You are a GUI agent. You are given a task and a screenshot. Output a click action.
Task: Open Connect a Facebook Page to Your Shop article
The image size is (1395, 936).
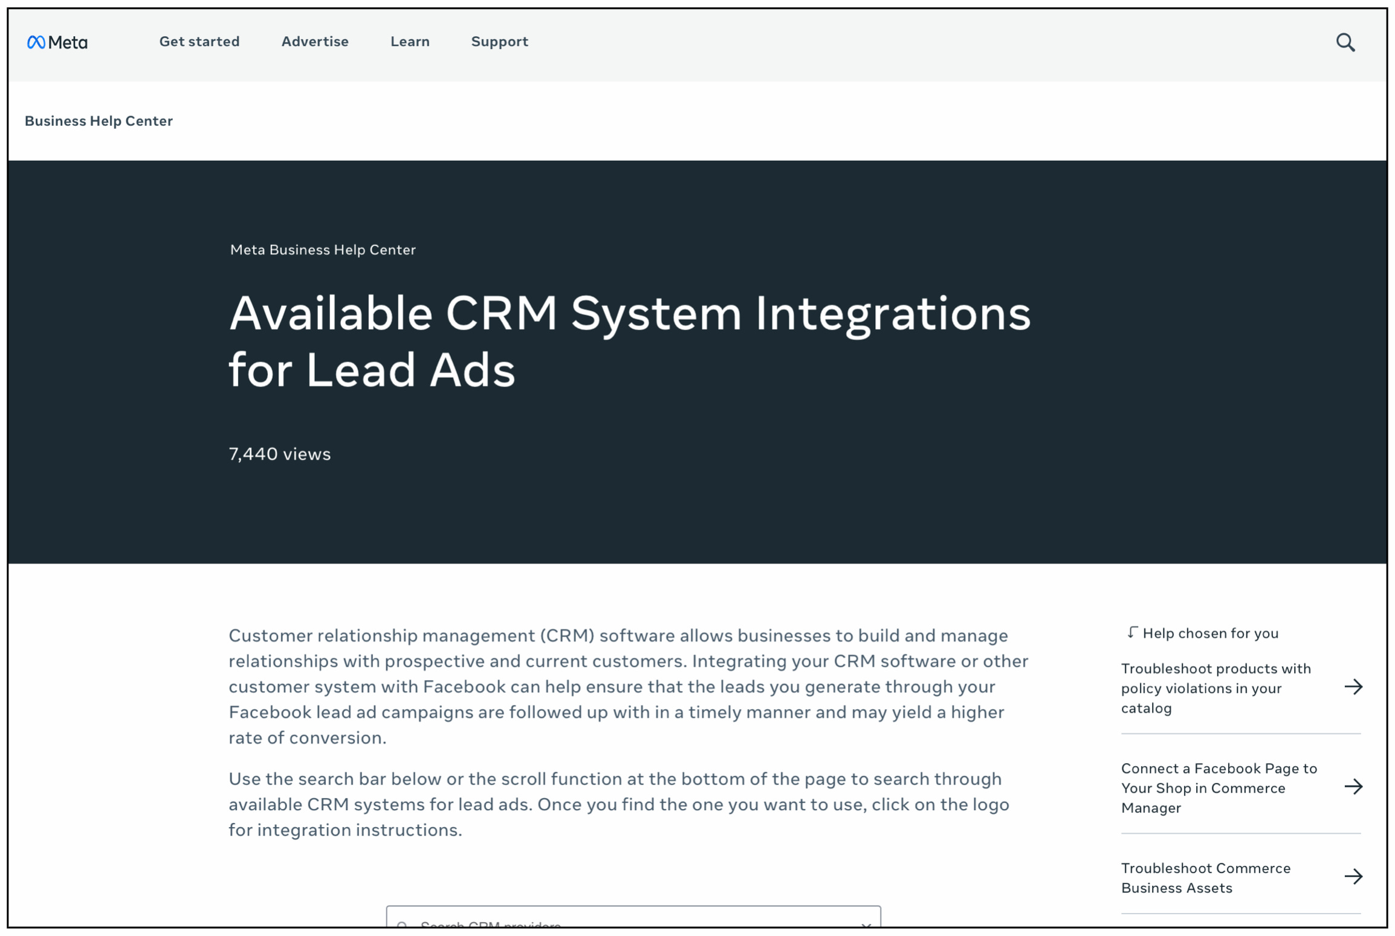click(x=1219, y=788)
